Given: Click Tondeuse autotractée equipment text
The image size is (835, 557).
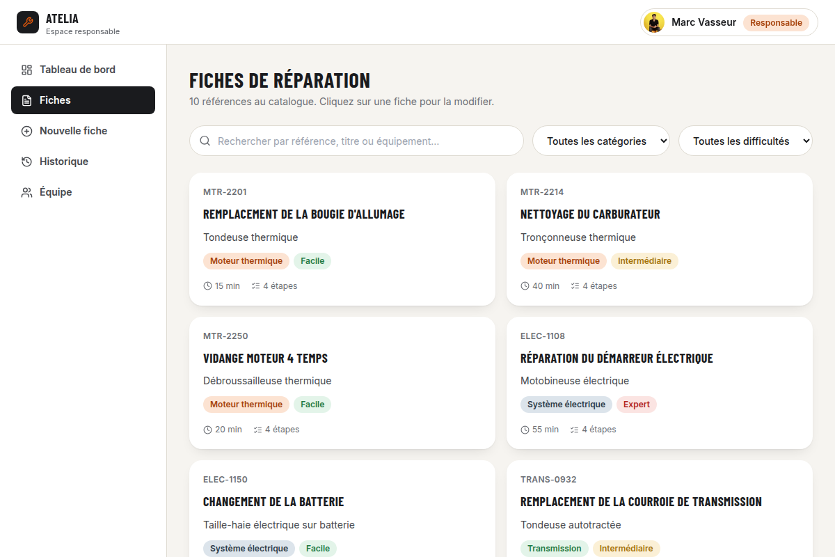Looking at the screenshot, I should 571,525.
